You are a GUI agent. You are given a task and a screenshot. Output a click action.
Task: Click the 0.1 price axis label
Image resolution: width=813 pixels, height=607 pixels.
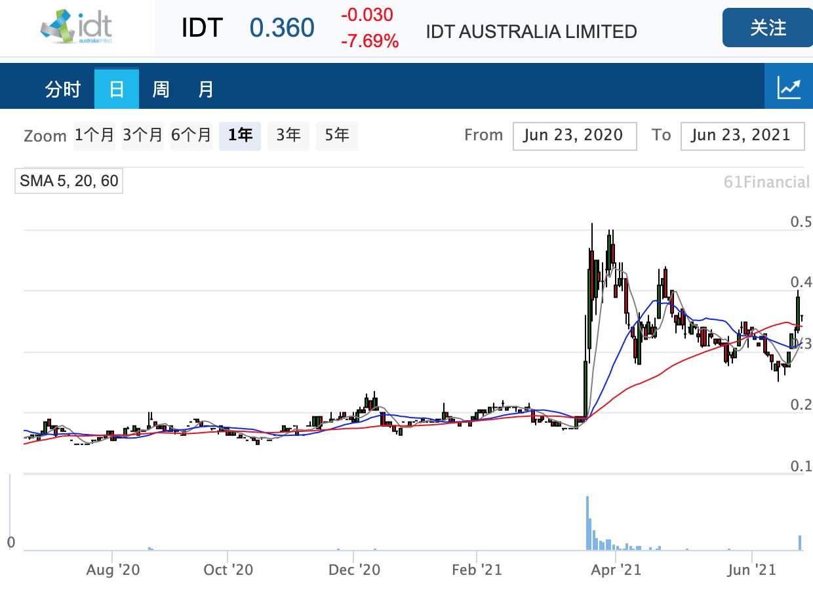tap(801, 466)
